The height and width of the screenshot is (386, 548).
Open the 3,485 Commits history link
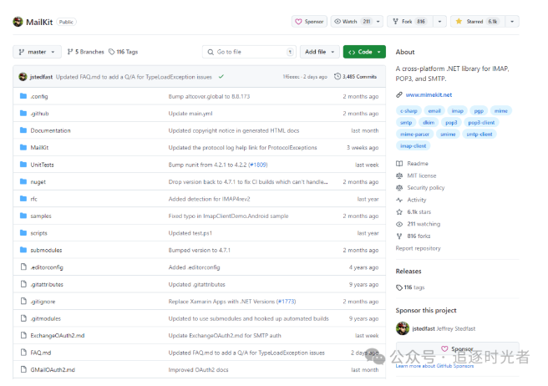[x=355, y=77]
